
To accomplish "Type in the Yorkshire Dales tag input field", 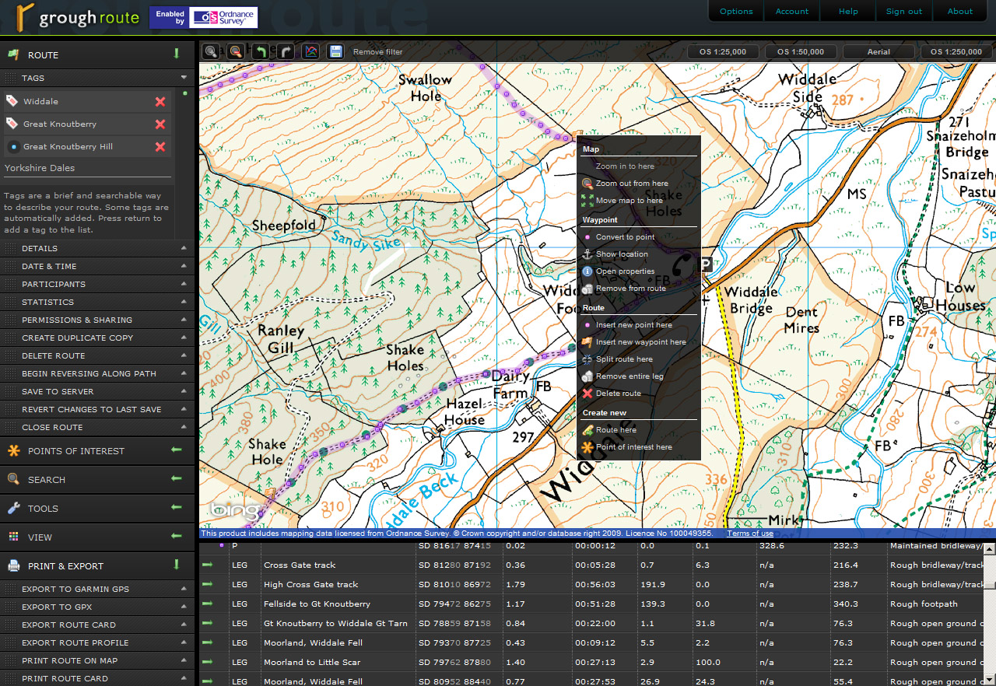I will 86,168.
